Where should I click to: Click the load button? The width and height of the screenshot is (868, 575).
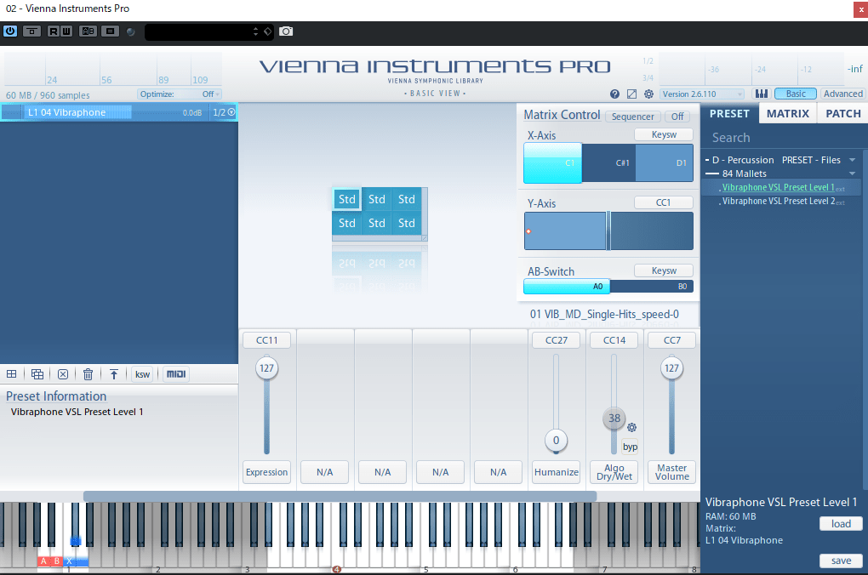click(x=841, y=524)
